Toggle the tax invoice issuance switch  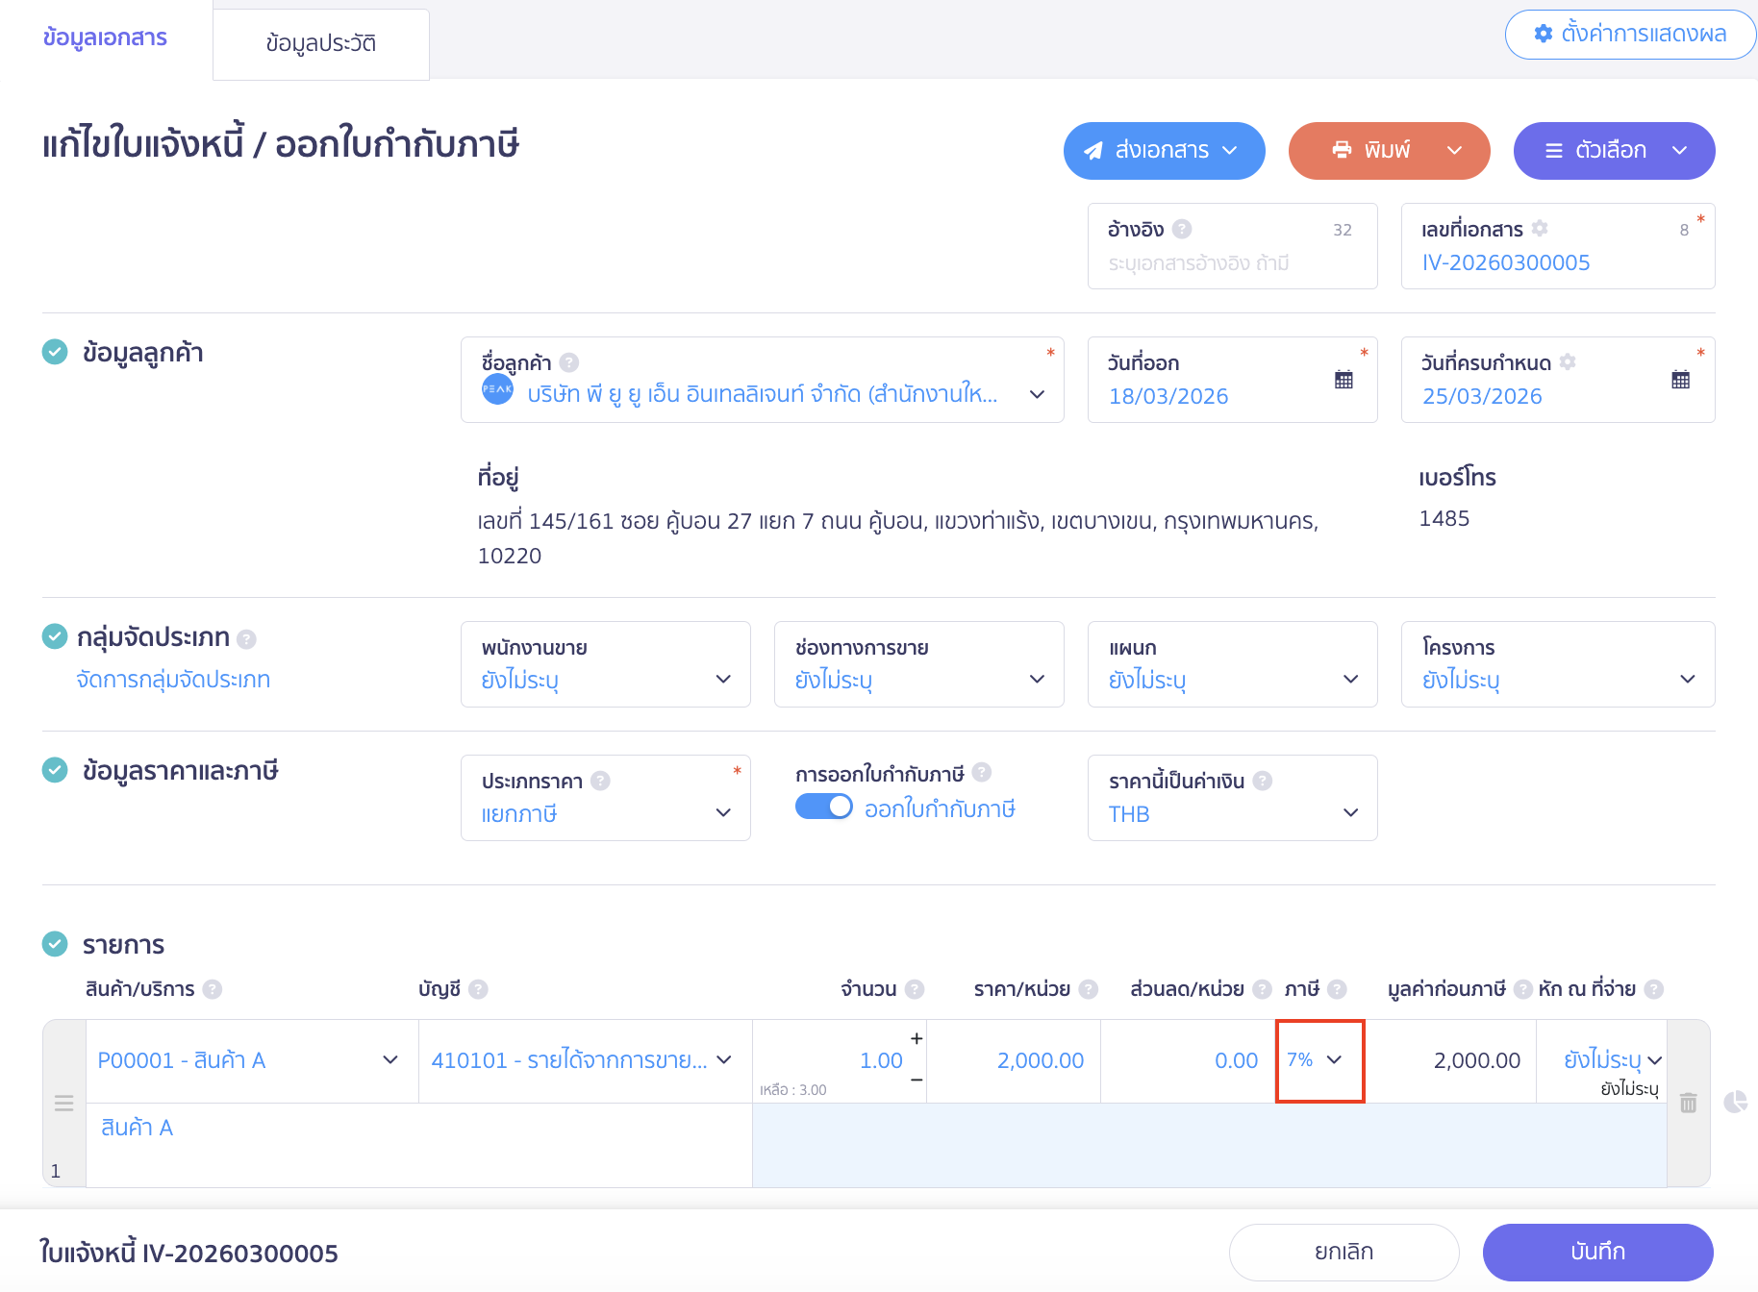click(x=824, y=807)
